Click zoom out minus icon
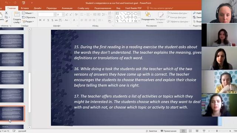The width and height of the screenshot is (237, 133). point(209,131)
